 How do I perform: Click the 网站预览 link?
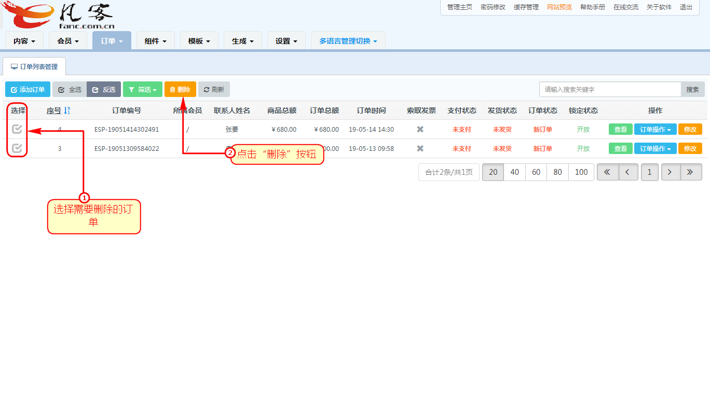pos(559,7)
